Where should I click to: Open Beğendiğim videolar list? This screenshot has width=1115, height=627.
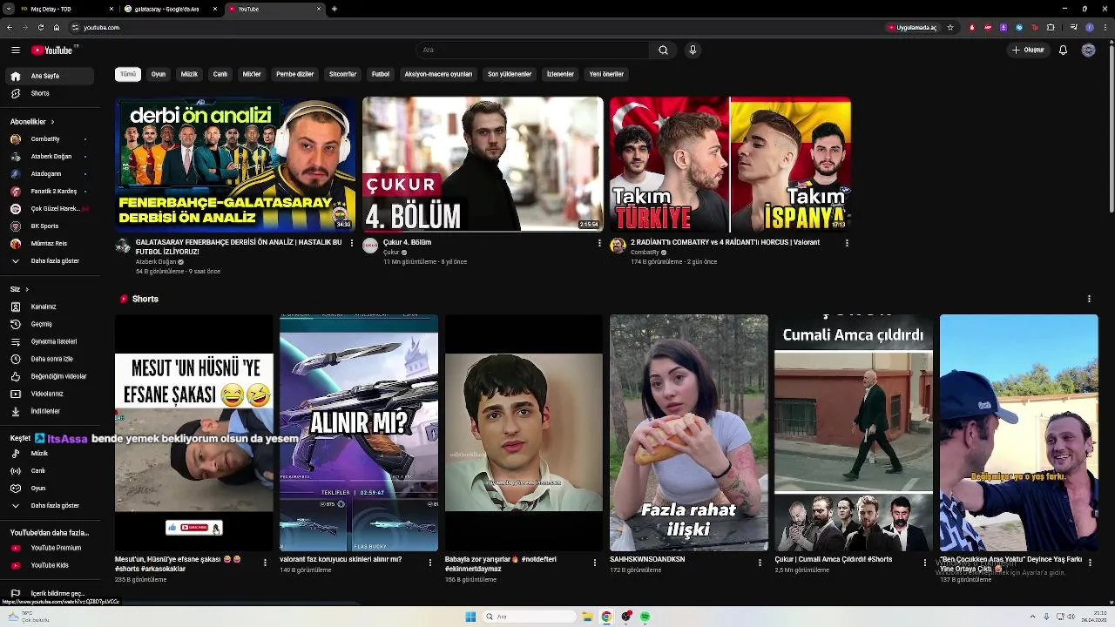pyautogui.click(x=48, y=376)
